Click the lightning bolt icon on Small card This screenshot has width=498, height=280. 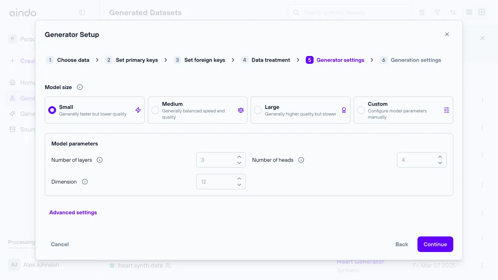pyautogui.click(x=138, y=110)
